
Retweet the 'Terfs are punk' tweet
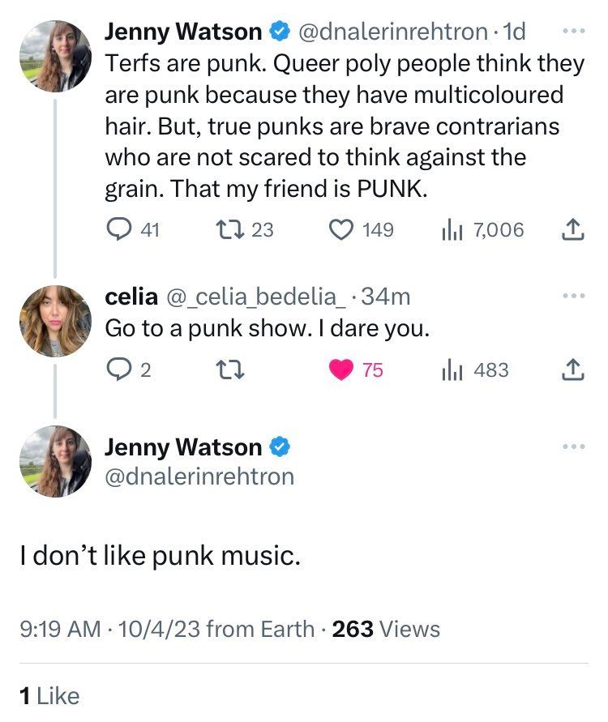click(228, 230)
